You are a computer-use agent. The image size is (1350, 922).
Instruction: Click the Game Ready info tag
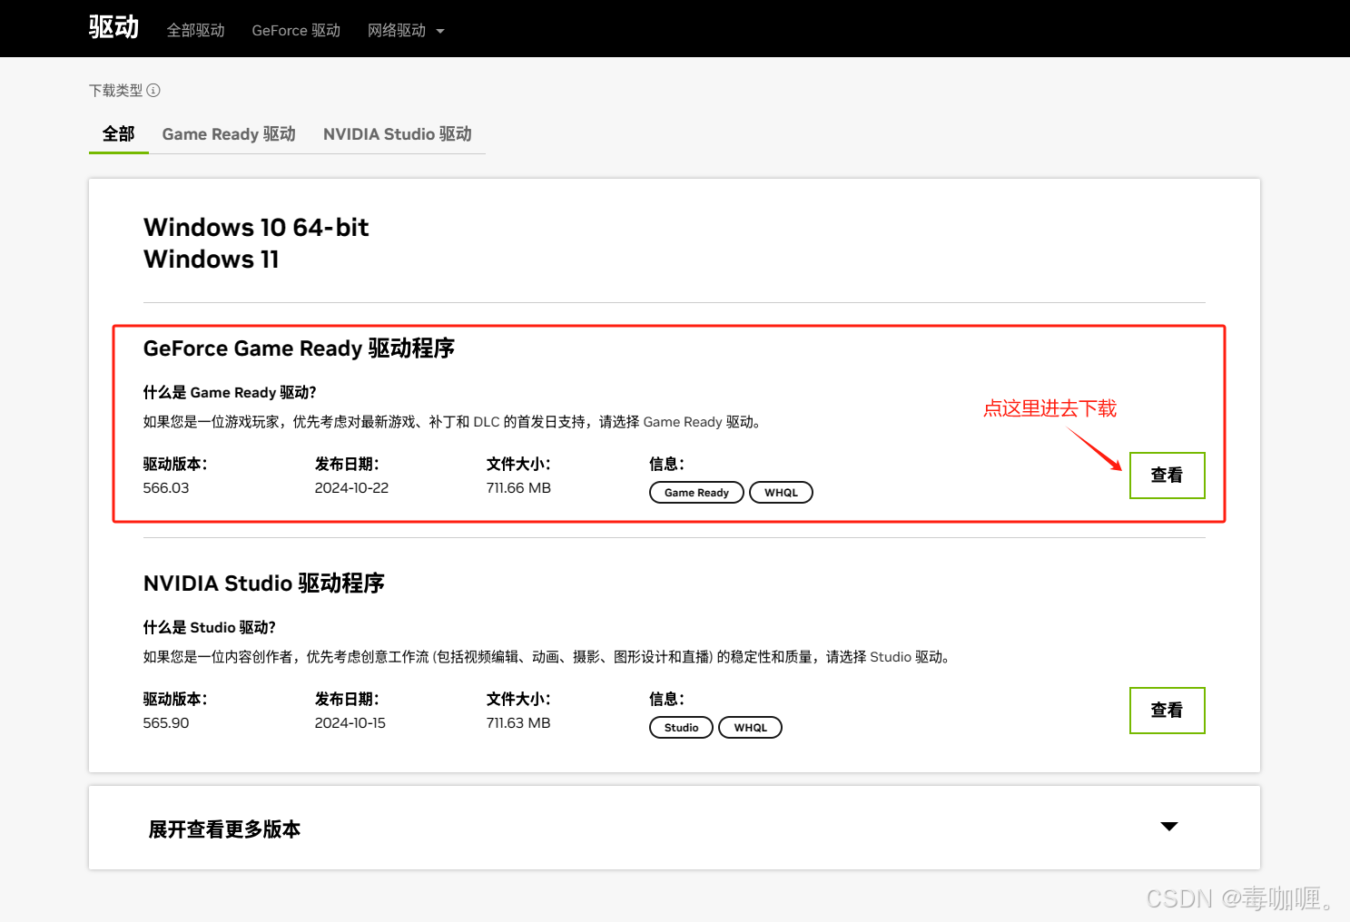(x=696, y=493)
